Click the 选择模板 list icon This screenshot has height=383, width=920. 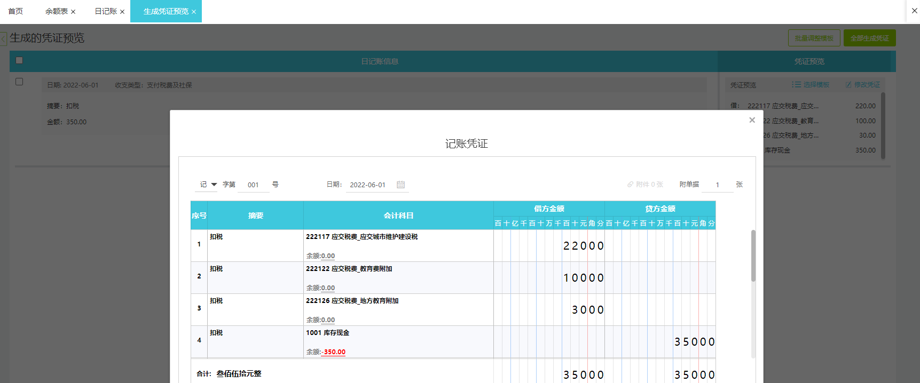pos(796,85)
